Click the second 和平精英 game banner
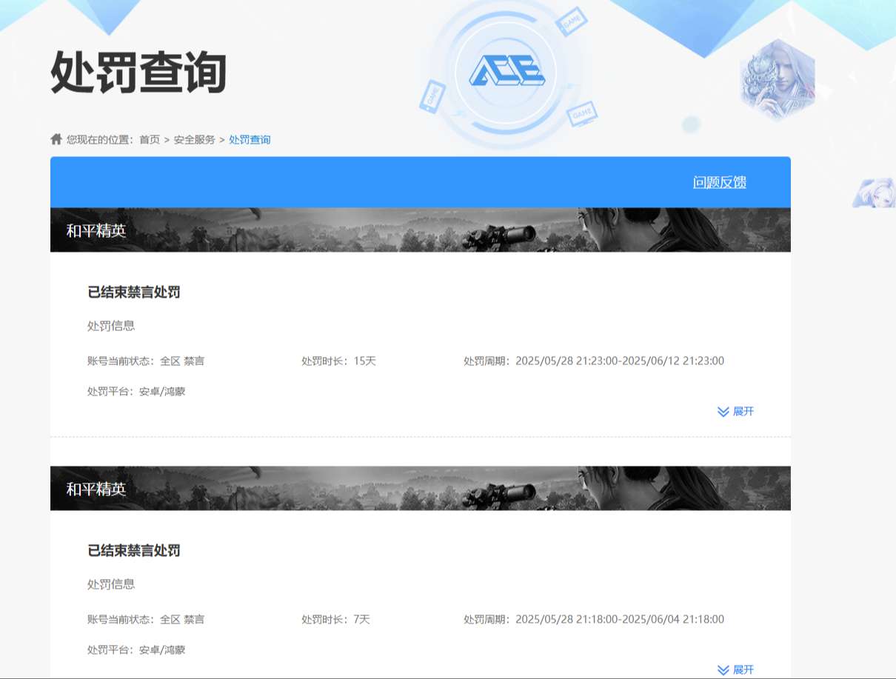The width and height of the screenshot is (896, 679). click(x=421, y=489)
